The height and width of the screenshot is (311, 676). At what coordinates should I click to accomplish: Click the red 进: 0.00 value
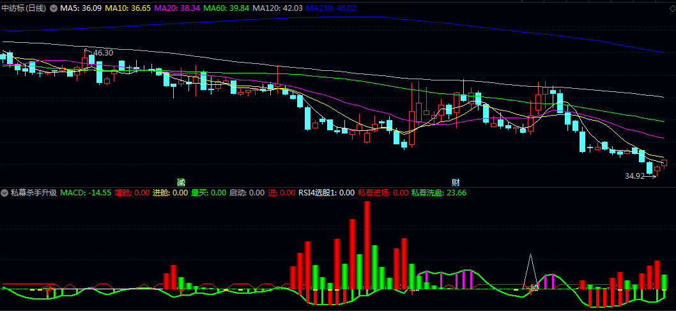click(x=282, y=193)
